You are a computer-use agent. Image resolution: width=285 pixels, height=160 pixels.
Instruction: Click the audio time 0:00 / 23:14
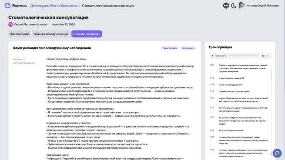point(221,56)
